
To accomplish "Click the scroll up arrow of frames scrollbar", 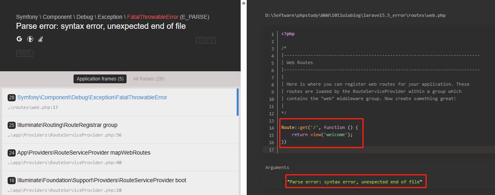I will [x=243, y=3].
